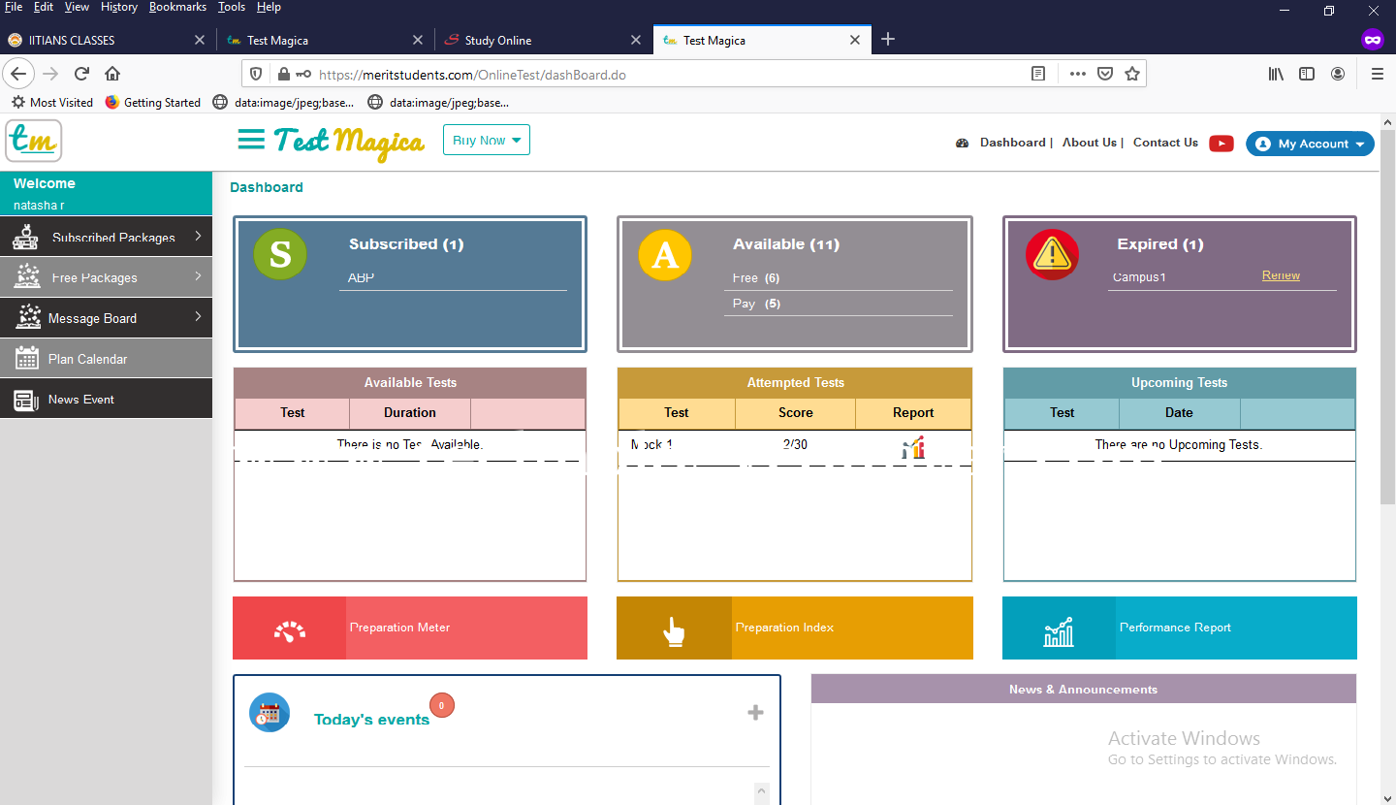Viewport: 1396px width, 805px height.
Task: Click the Preparation Index hand icon
Action: [x=674, y=632]
